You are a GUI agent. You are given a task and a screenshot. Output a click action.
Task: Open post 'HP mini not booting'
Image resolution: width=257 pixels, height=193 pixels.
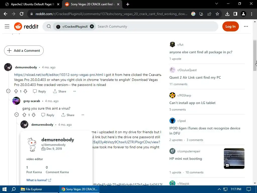[x=186, y=159]
